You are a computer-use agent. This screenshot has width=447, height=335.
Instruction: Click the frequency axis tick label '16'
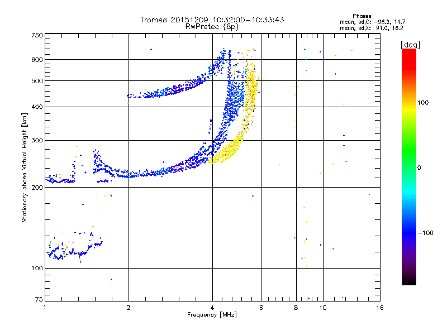click(x=380, y=308)
